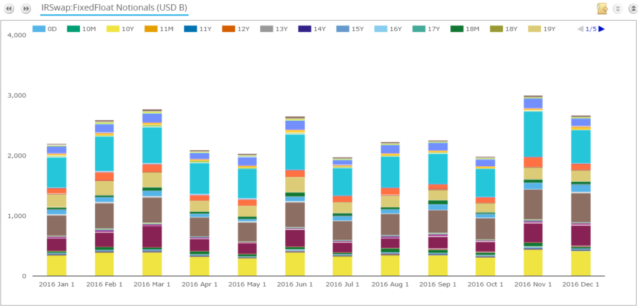Click maroon segment of 2016 Mar 1 bar
The image size is (638, 307).
click(x=152, y=236)
